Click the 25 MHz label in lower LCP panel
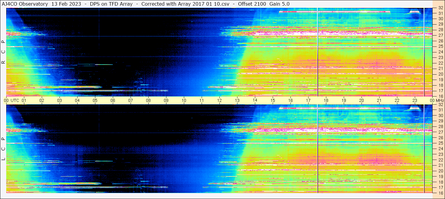 [440, 143]
